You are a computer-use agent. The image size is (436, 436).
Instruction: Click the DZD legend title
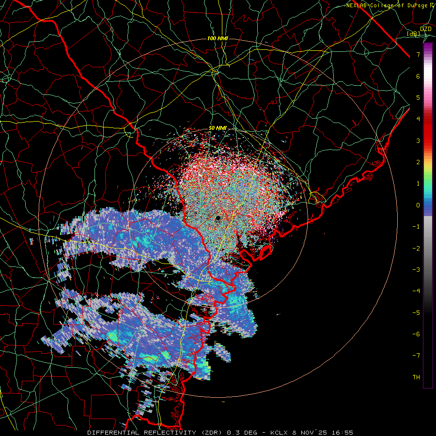(426, 29)
